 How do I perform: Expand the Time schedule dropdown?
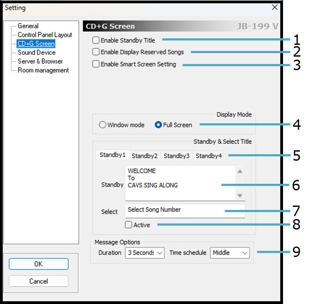coord(229,253)
